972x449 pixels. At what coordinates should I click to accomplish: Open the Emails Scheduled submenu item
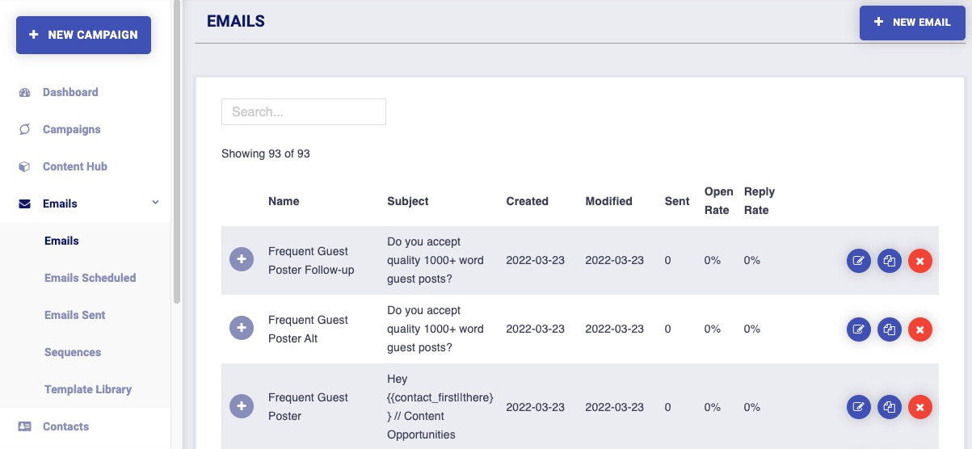coord(90,278)
